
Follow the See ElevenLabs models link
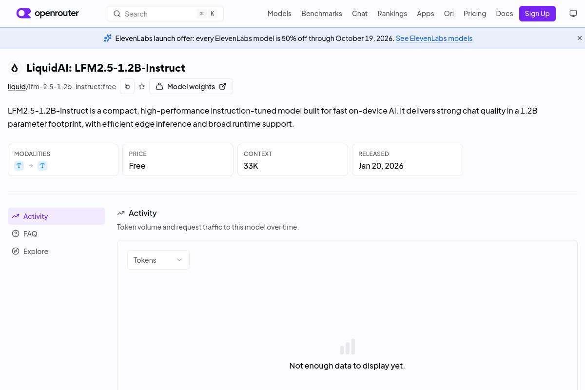[434, 38]
